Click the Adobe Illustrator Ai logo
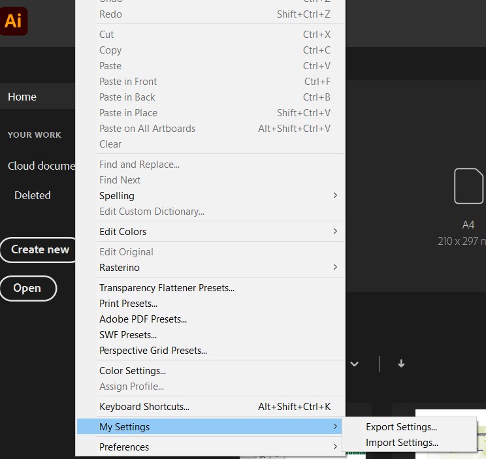The width and height of the screenshot is (486, 459). 13,21
